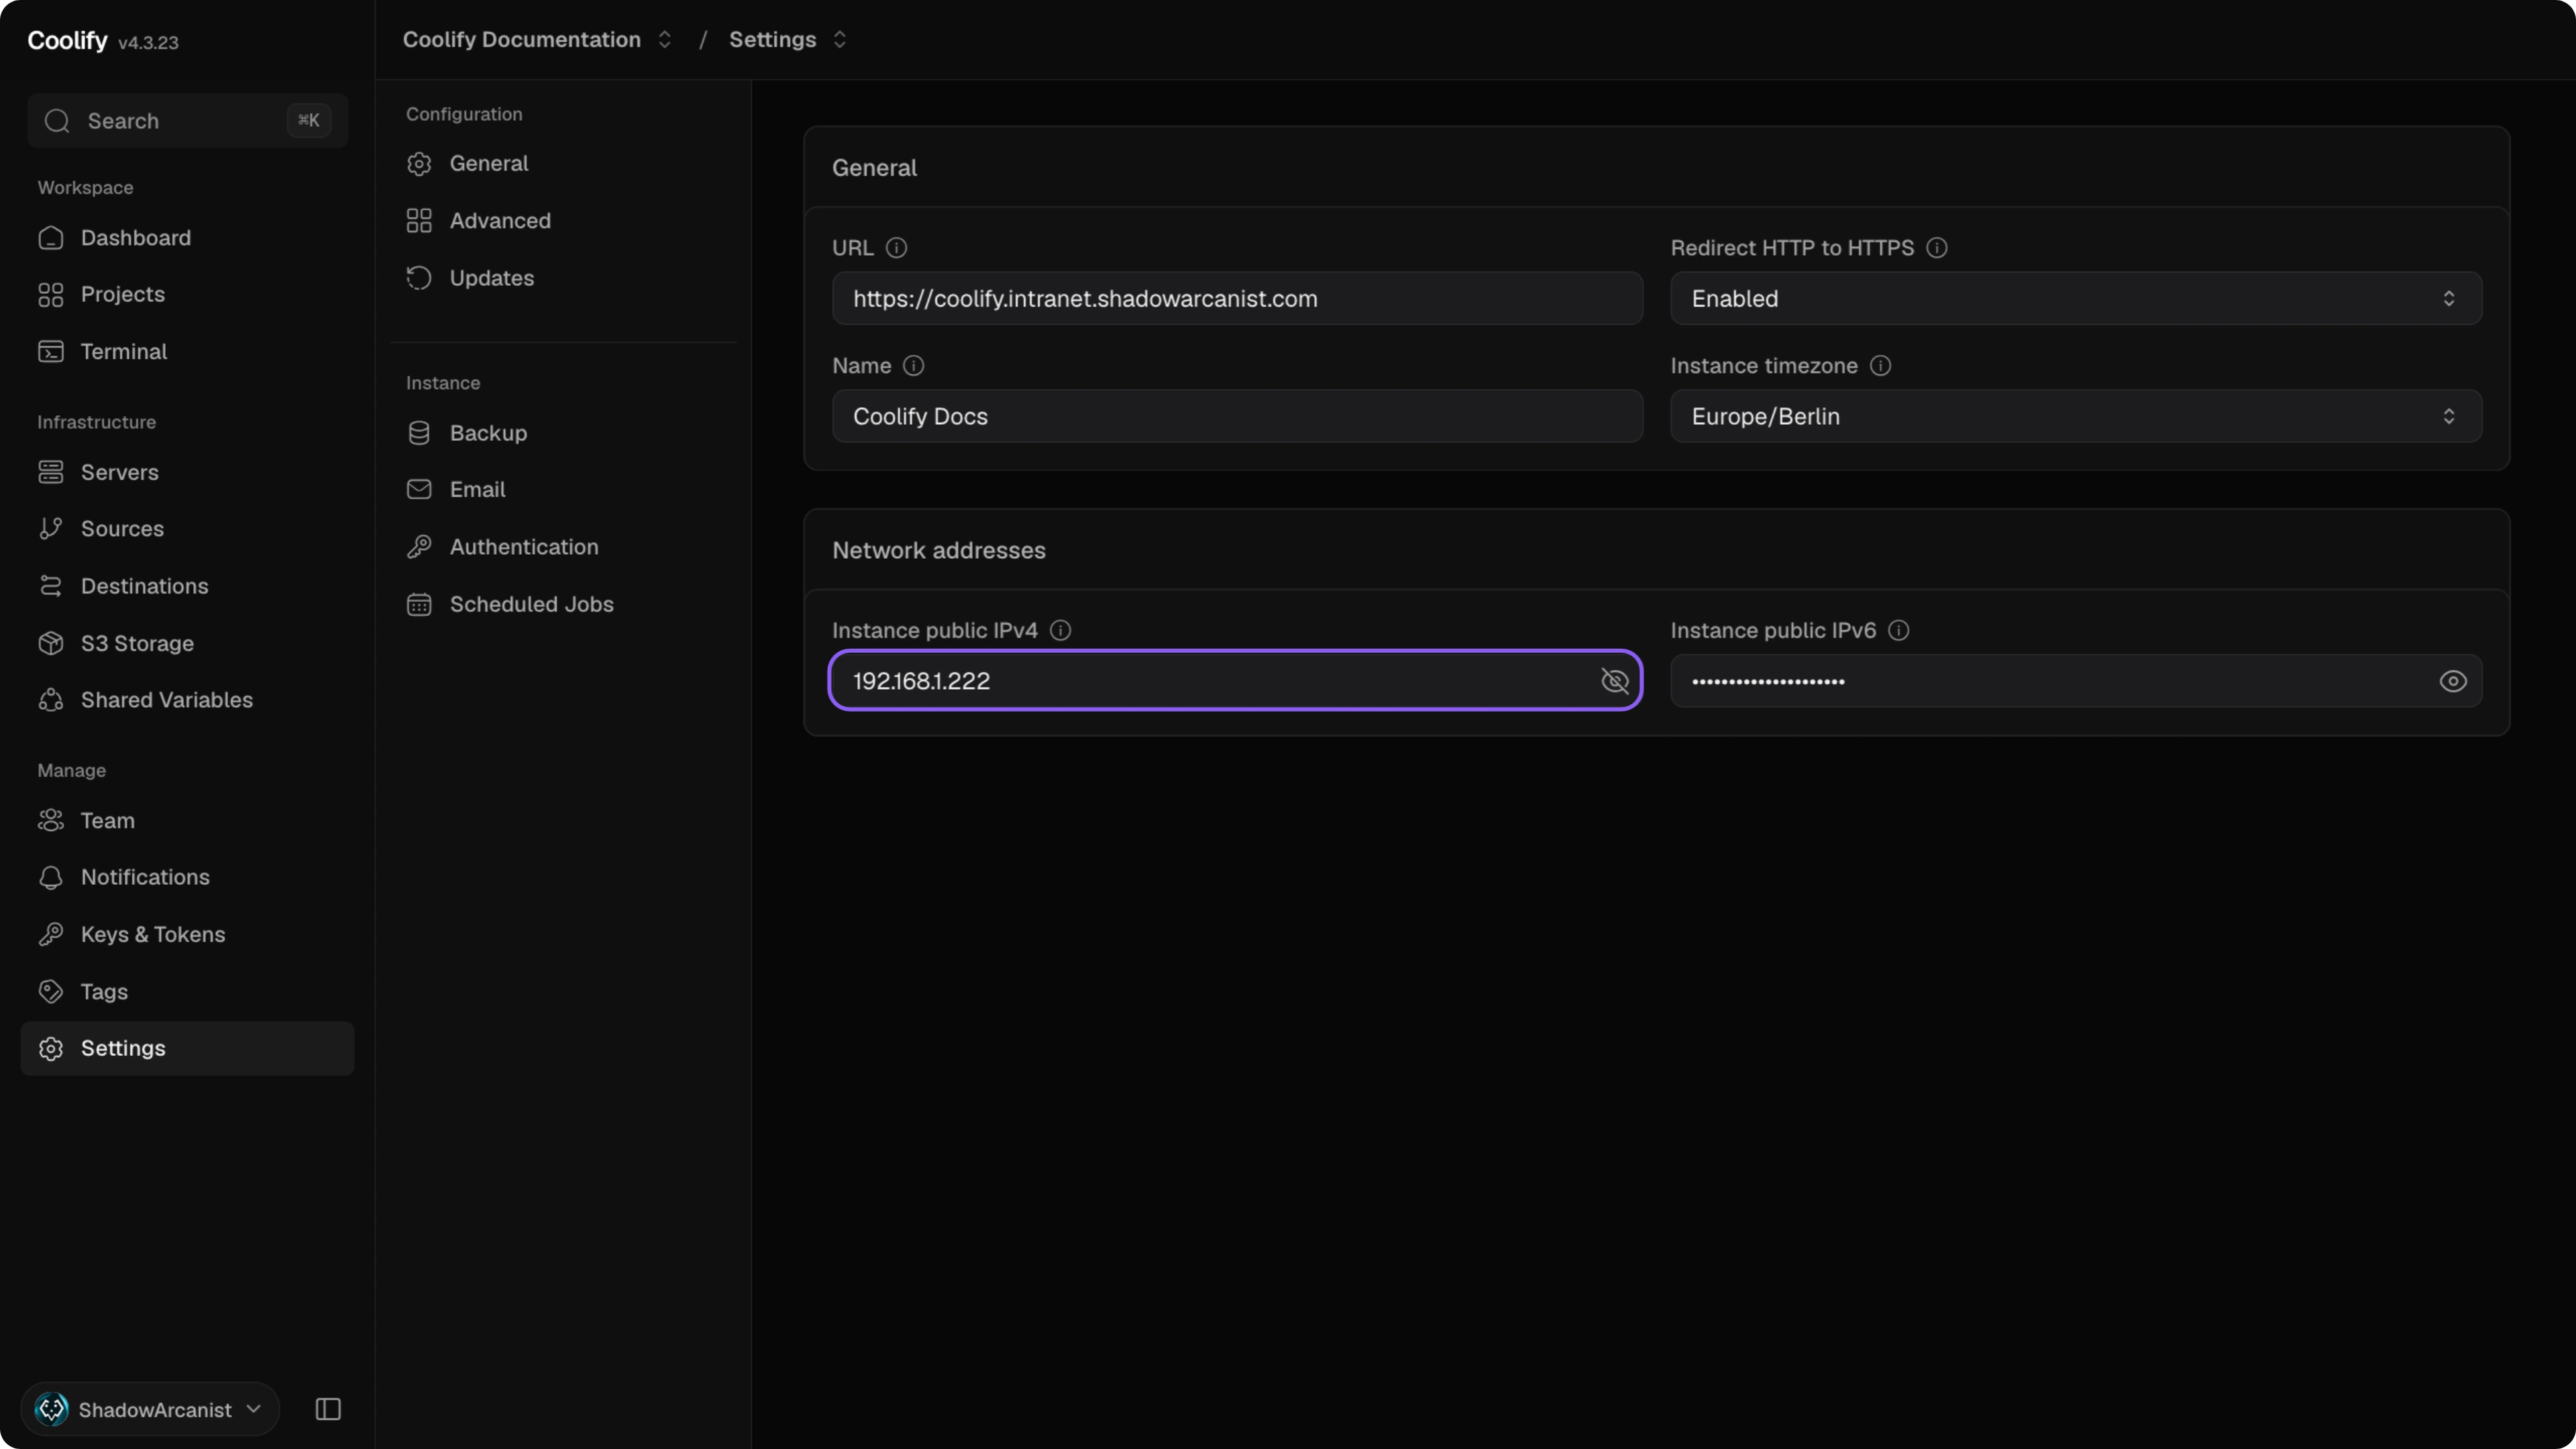
Task: Click the Dashboard home icon
Action: point(51,238)
